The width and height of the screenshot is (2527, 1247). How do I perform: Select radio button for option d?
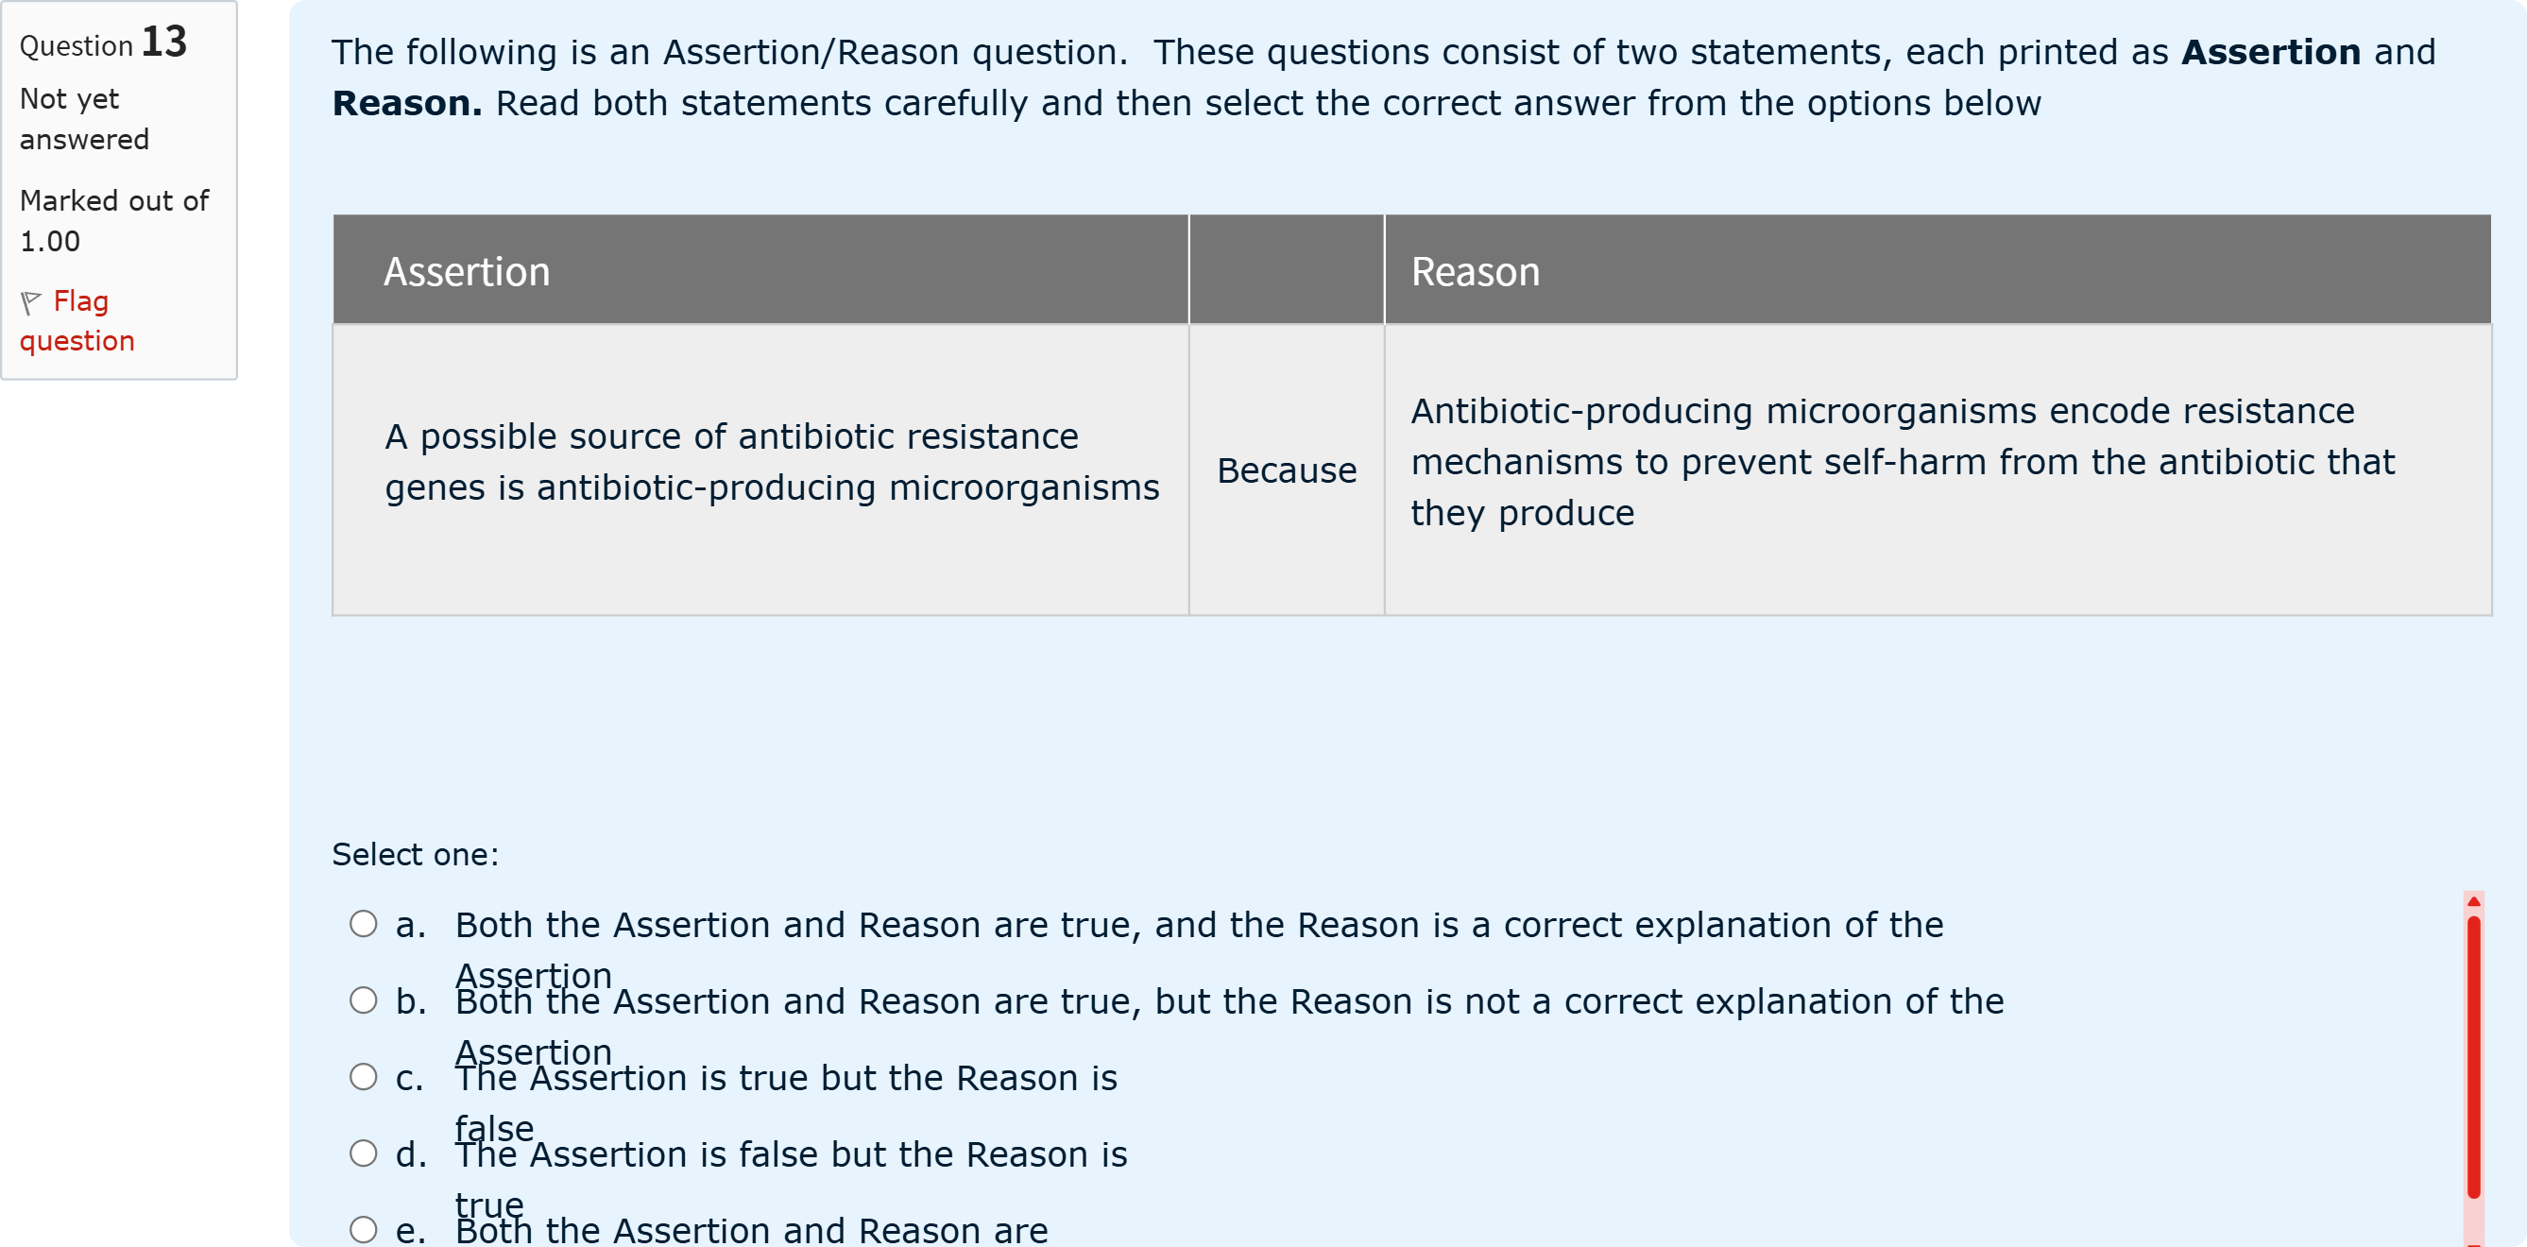coord(363,1153)
